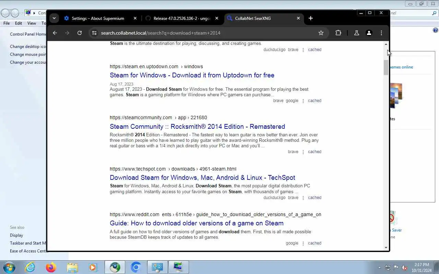Open TechSpot Download Steam result

(202, 177)
